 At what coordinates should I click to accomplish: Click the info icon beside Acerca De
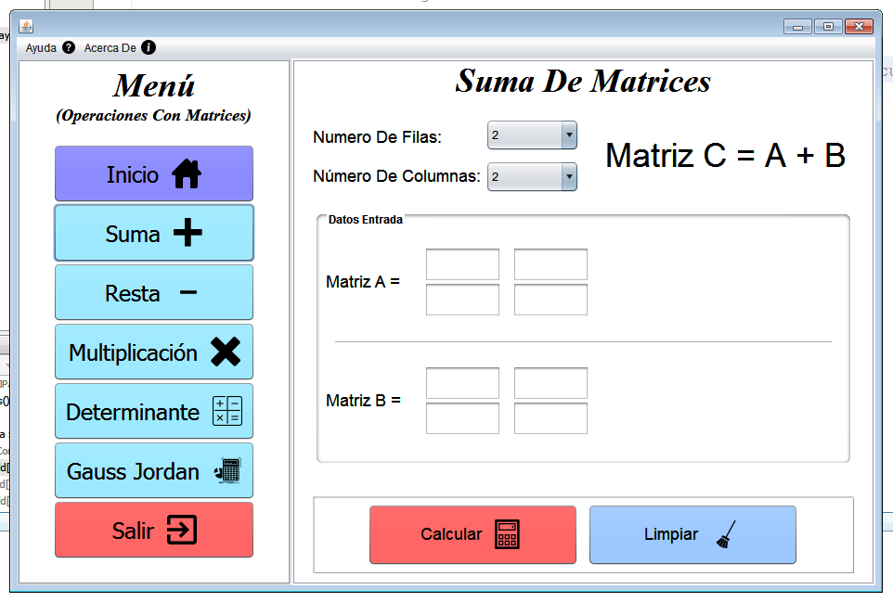pyautogui.click(x=150, y=47)
